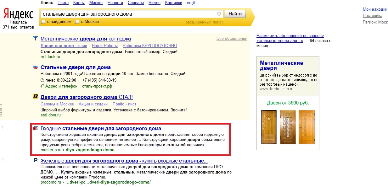Image resolution: width=388 pixels, height=187 pixels.
Task: Click 'Наши Работы' sitelink
Action: click(104, 46)
